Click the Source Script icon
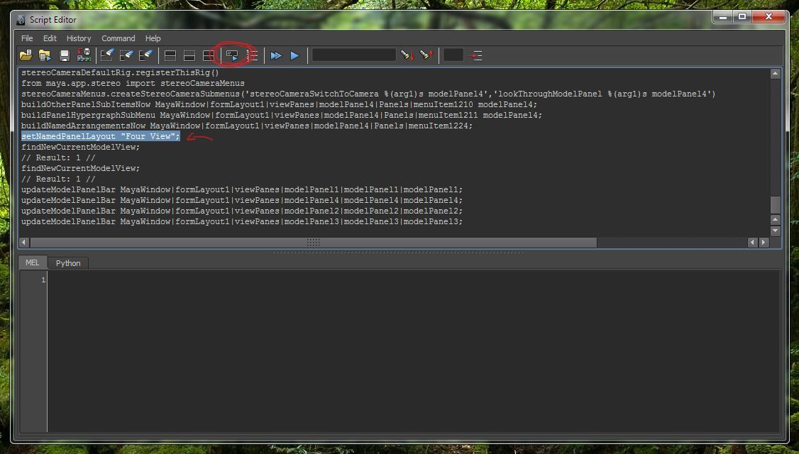 (x=45, y=55)
